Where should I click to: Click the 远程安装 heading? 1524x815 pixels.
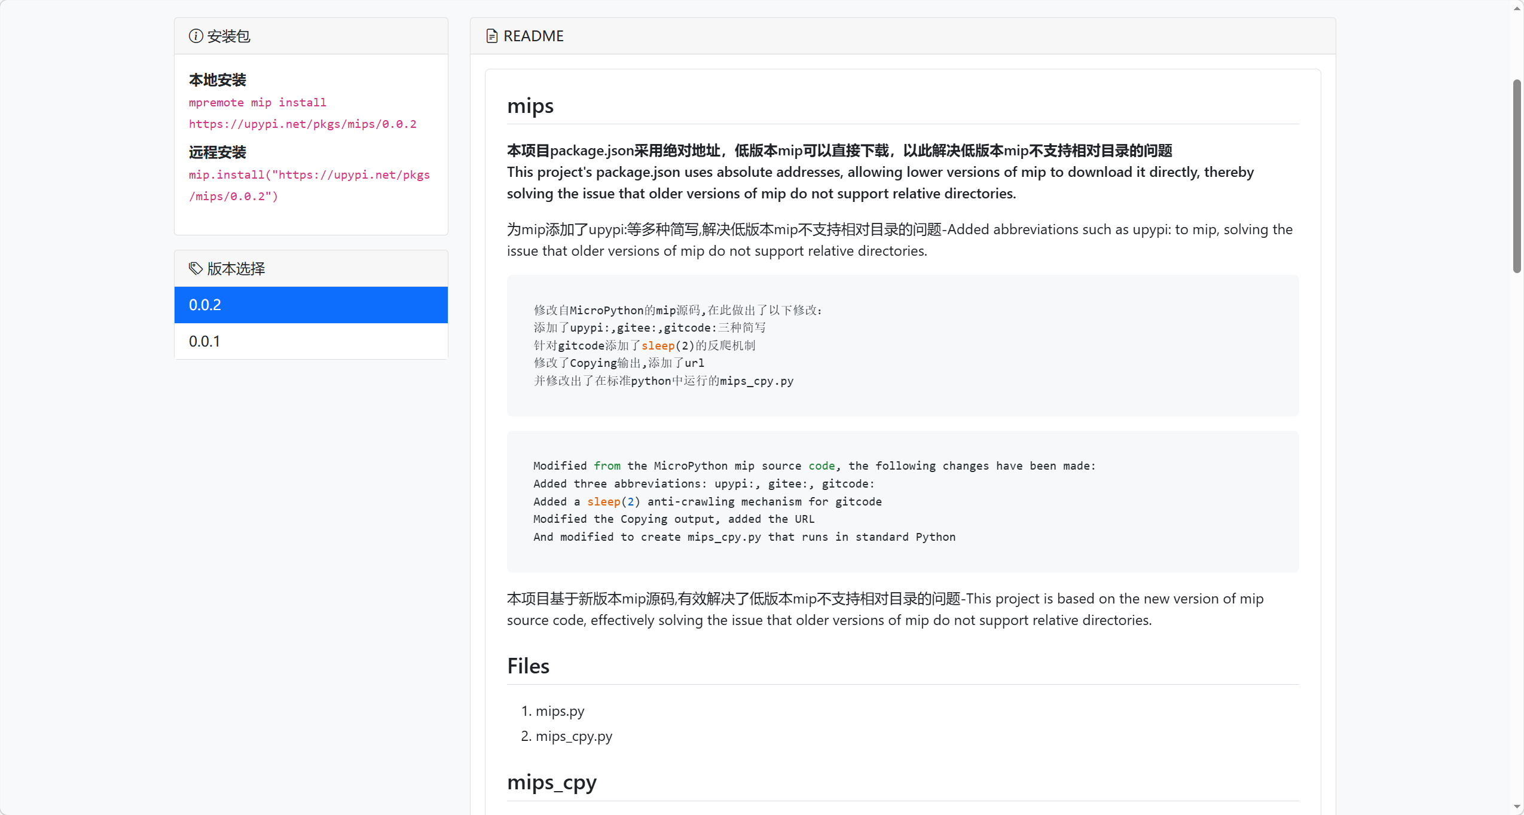point(218,152)
